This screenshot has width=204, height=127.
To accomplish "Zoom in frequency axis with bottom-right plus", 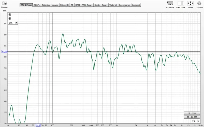I will tap(198, 121).
